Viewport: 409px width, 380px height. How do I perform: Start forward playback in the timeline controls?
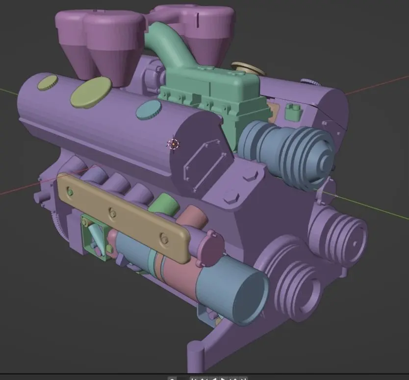click(x=223, y=379)
